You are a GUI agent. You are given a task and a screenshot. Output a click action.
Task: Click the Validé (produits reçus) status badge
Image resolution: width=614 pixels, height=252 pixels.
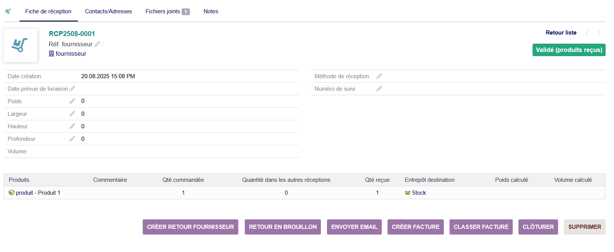tap(569, 50)
